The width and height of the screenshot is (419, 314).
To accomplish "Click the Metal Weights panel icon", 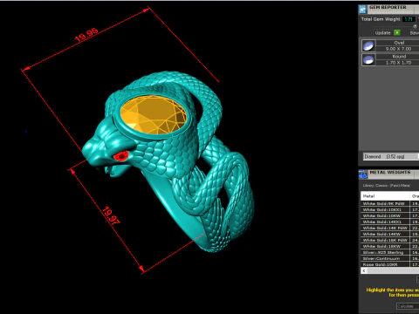I will (362, 174).
